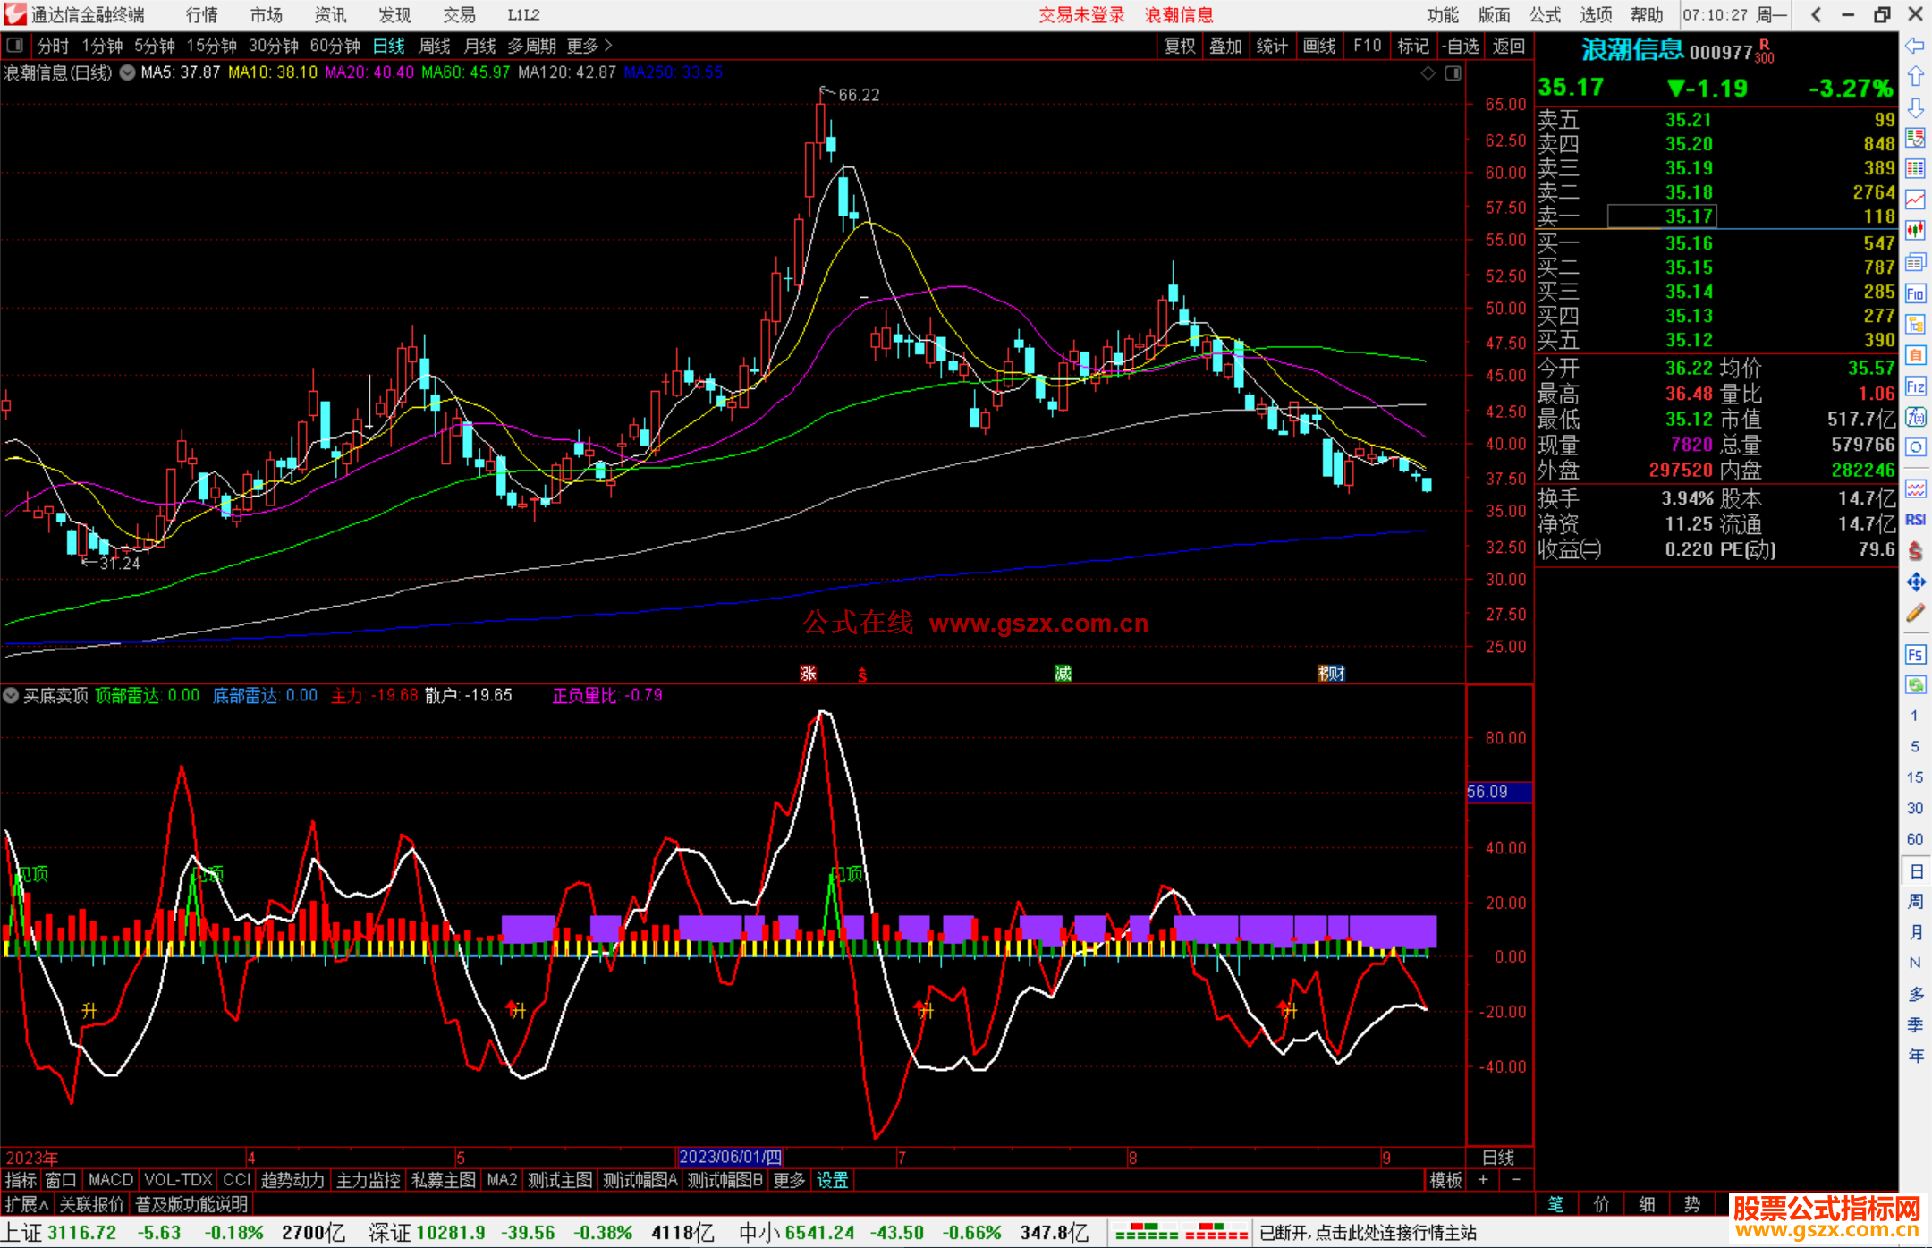Click the four-way move arrows icon

click(1915, 582)
